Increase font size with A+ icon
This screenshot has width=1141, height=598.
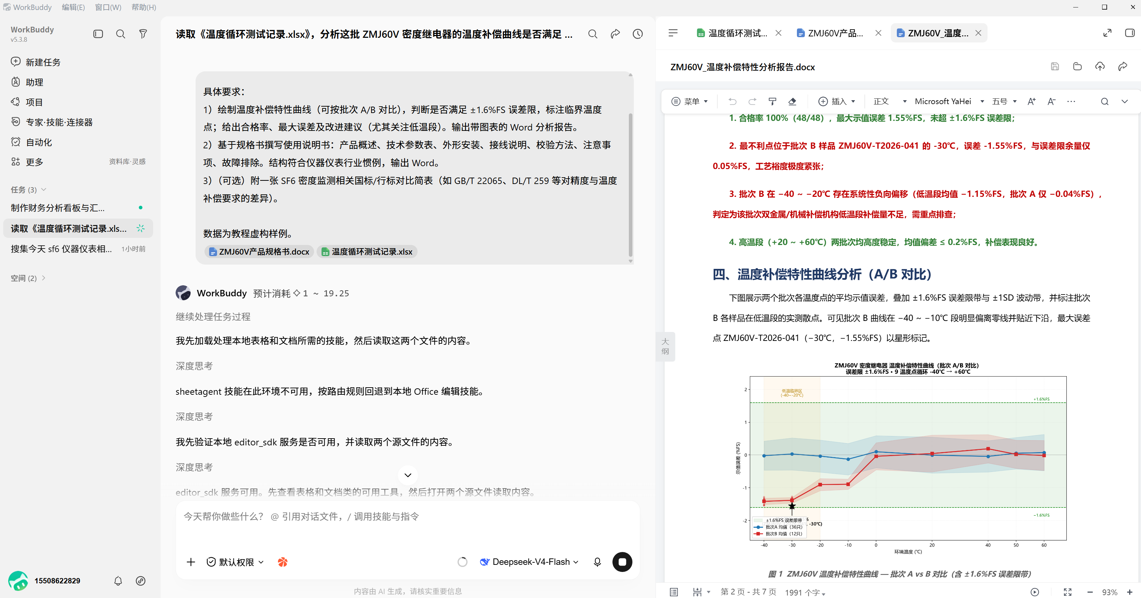[1031, 101]
